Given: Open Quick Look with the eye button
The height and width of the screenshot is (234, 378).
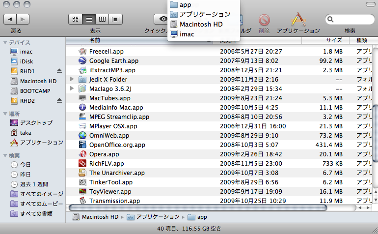Looking at the screenshot, I should point(161,19).
